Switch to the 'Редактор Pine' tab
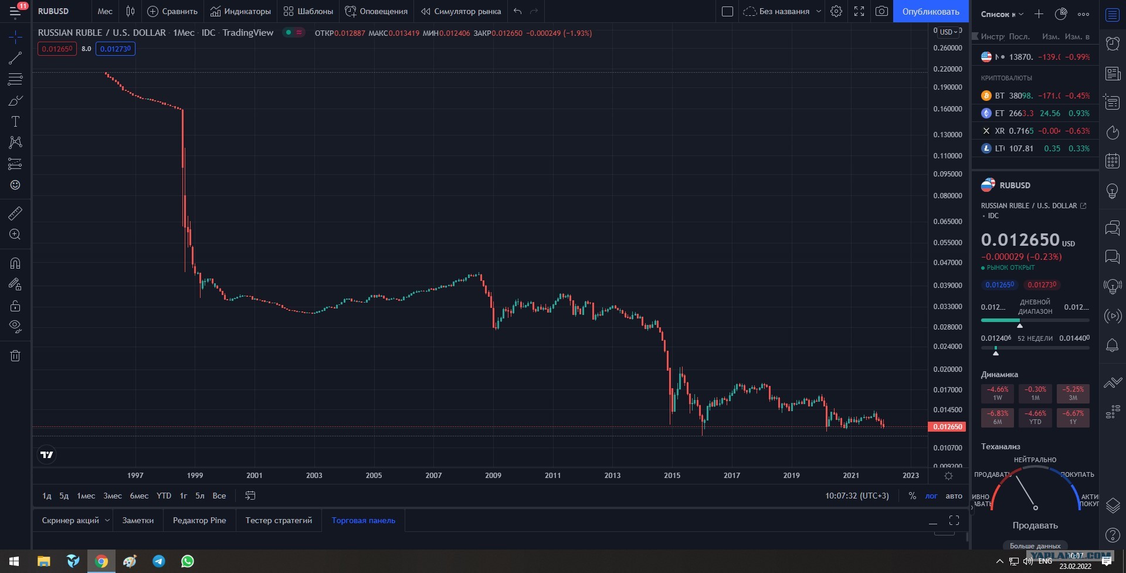The width and height of the screenshot is (1126, 573). (199, 520)
